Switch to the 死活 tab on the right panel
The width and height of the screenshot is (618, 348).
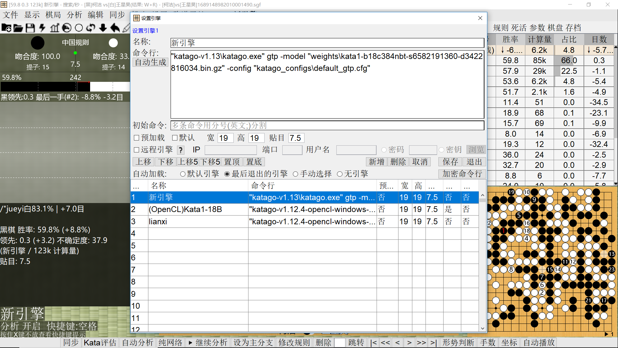519,28
